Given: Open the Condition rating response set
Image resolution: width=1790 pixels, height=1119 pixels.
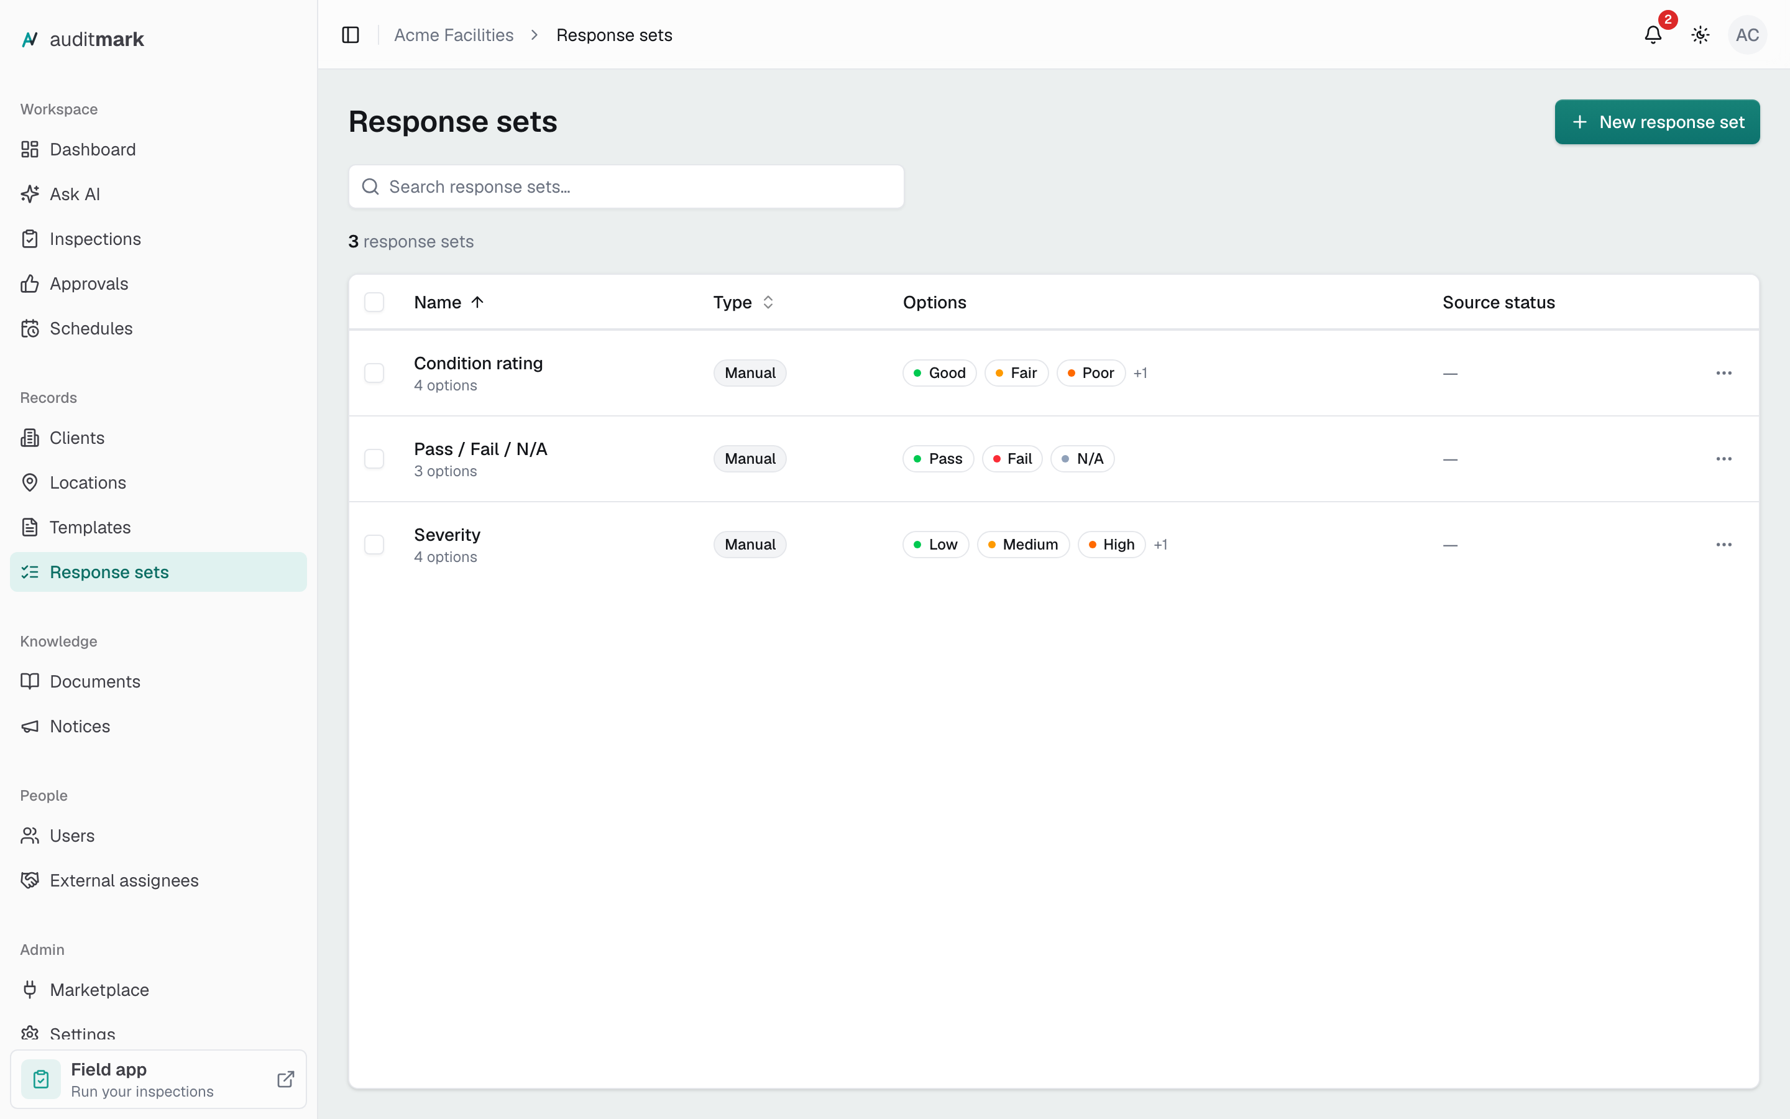Looking at the screenshot, I should pos(478,364).
